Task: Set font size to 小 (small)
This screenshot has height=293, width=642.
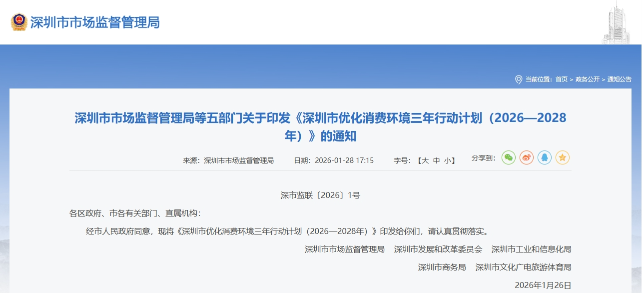Action: [448, 160]
